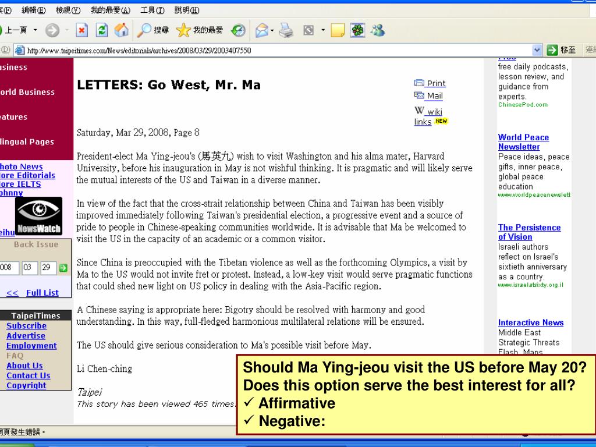This screenshot has width=596, height=447.
Task: Click the envelope icon next to Mail link
Action: coord(419,95)
